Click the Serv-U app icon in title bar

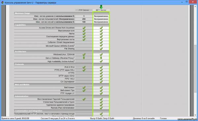coord(2,2)
